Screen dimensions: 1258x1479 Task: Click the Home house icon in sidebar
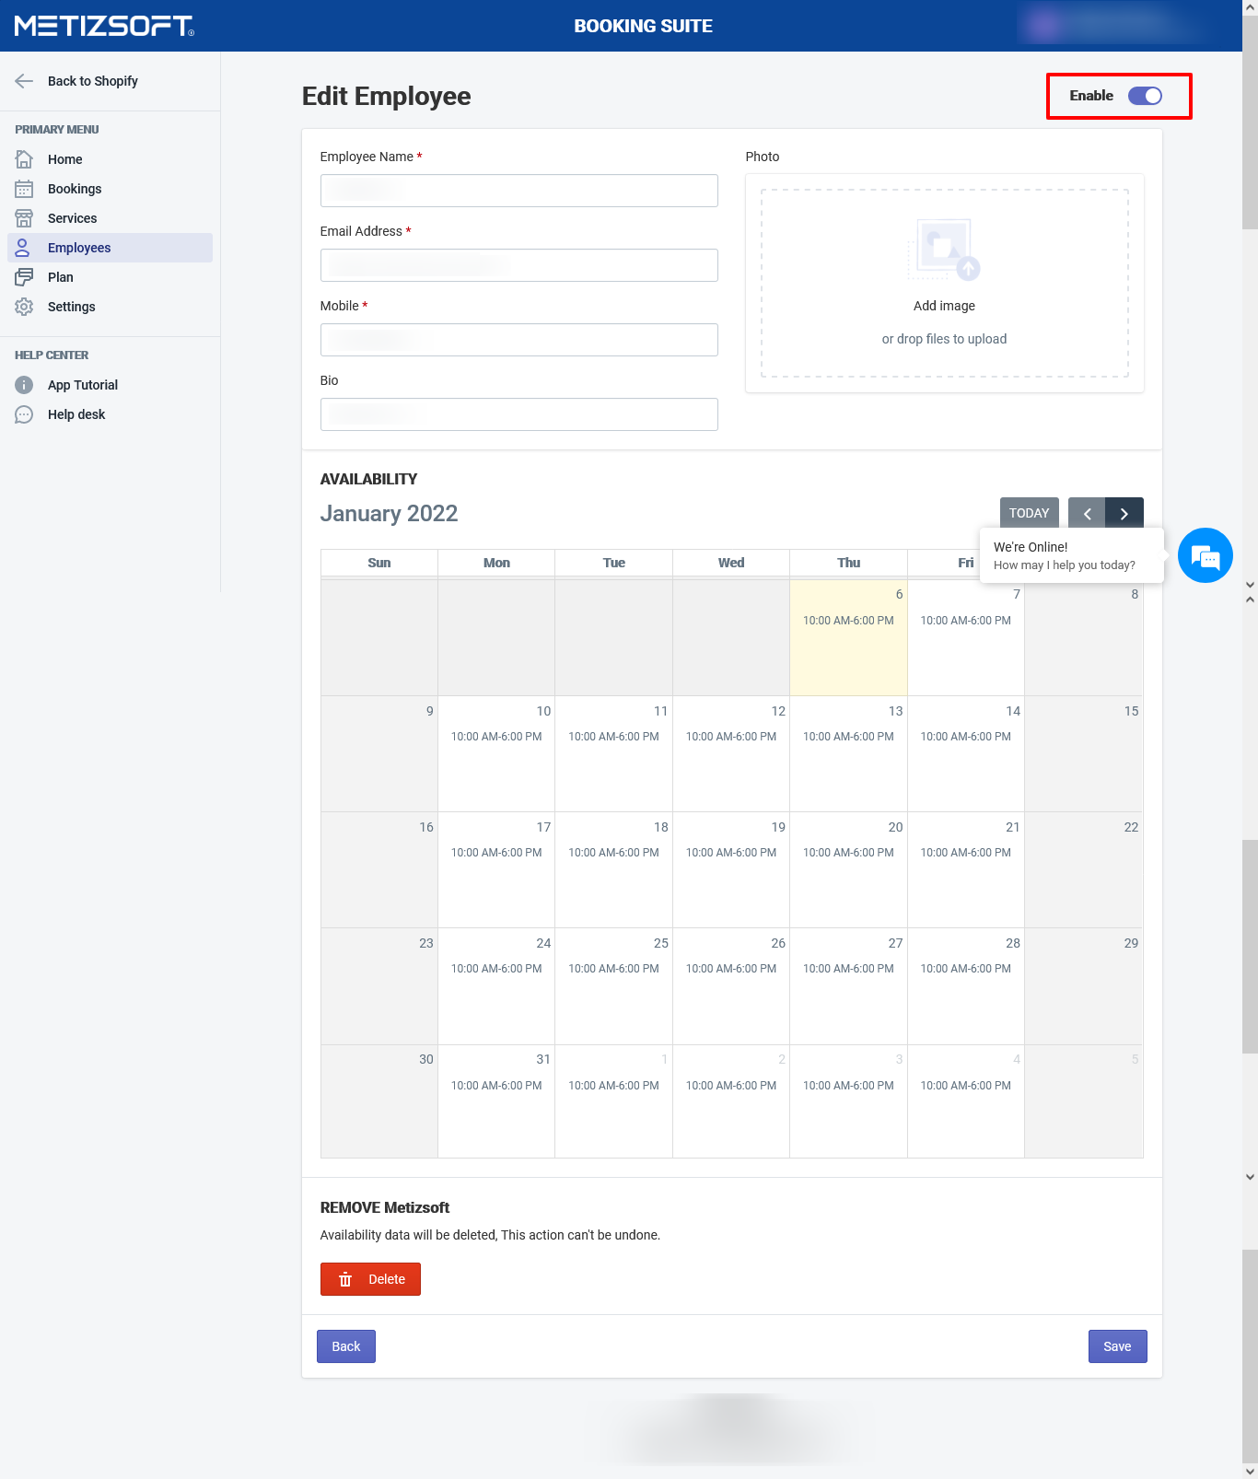tap(24, 159)
